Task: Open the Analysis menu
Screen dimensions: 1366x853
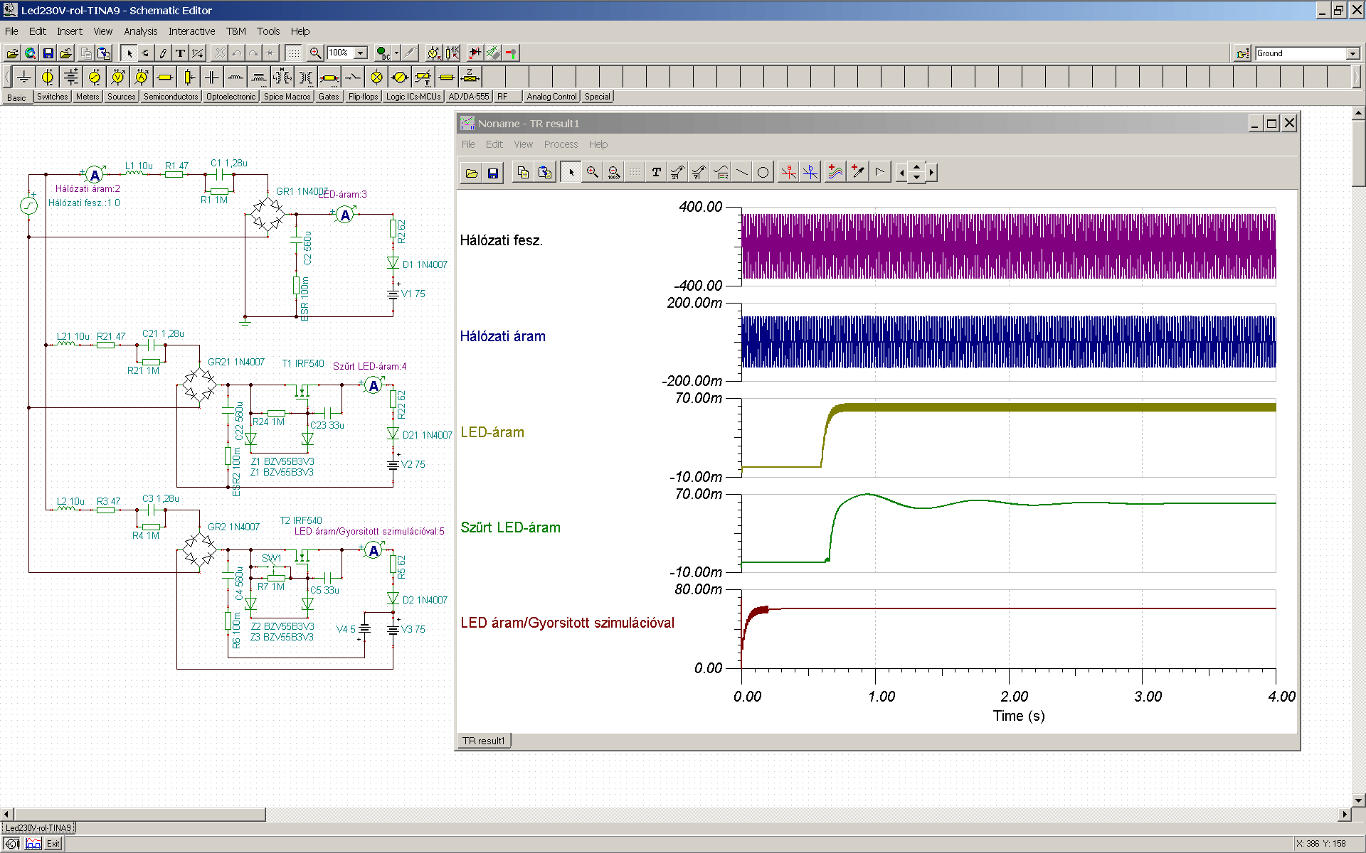Action: pyautogui.click(x=140, y=31)
